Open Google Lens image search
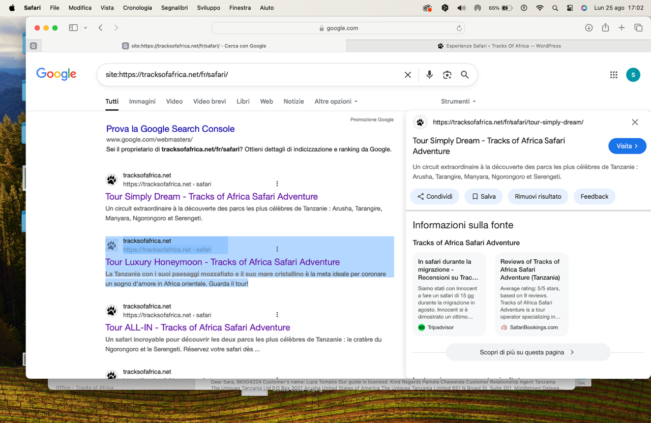 447,75
